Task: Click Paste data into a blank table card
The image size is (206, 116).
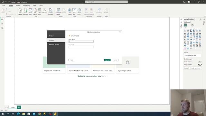Action: pyautogui.click(x=103, y=69)
